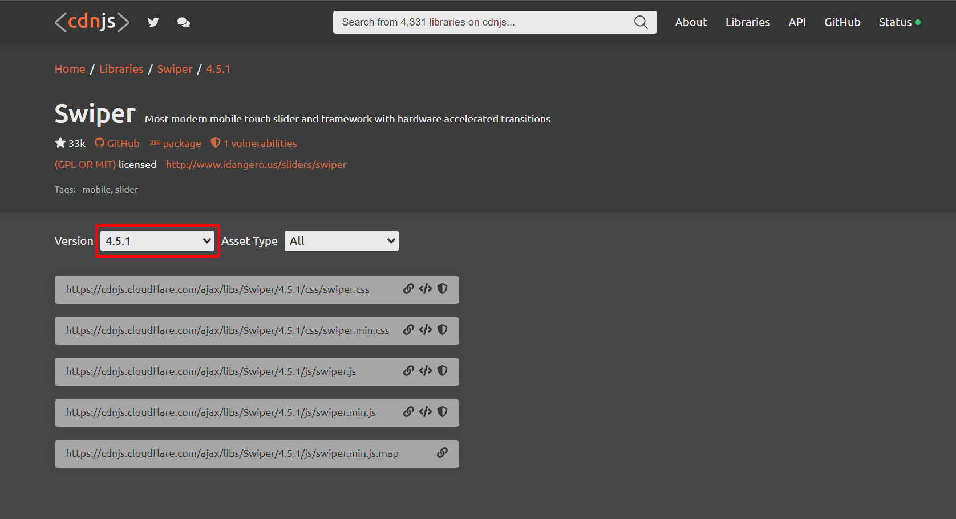
Task: Open the community chat icon in header
Action: (184, 22)
